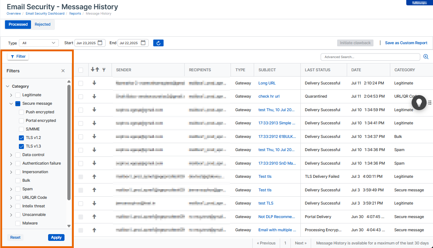Select the Processed tab
The height and width of the screenshot is (248, 433).
tap(18, 25)
